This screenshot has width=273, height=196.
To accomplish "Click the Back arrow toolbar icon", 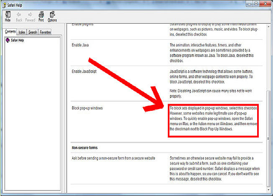I will pyautogui.click(x=19, y=17).
